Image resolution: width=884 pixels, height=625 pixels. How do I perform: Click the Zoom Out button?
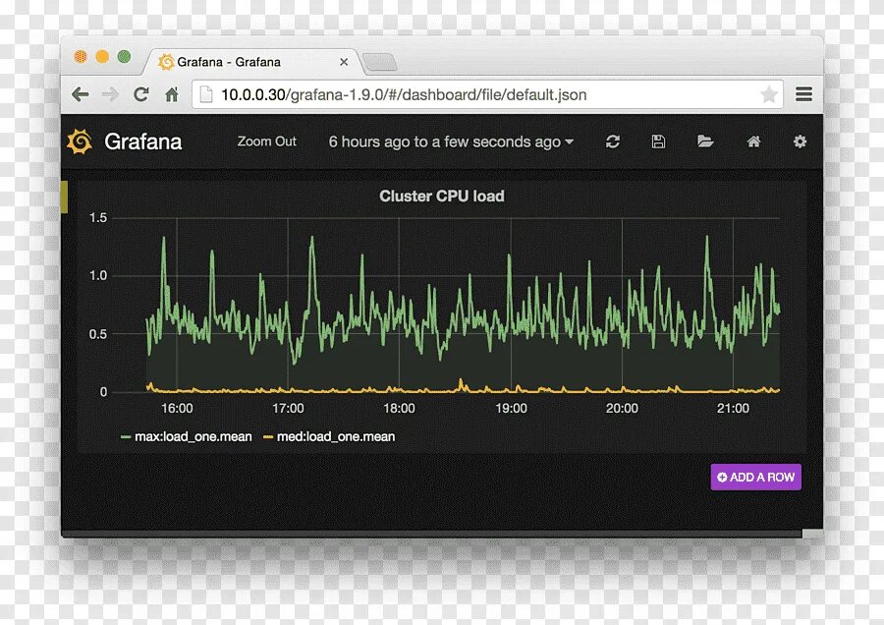coord(266,142)
